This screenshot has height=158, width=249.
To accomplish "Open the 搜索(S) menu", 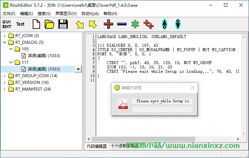I will (44, 14).
